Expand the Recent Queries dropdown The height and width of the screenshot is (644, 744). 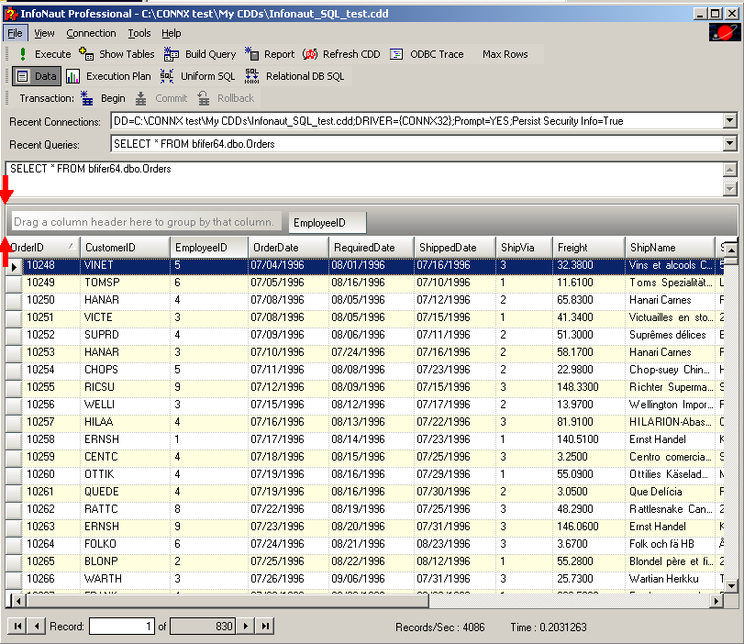[x=729, y=144]
